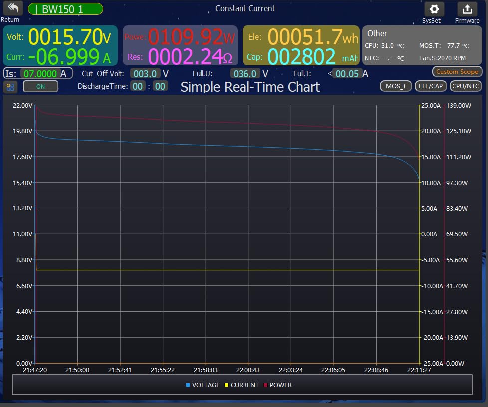Toggle the ON load switch

click(40, 86)
